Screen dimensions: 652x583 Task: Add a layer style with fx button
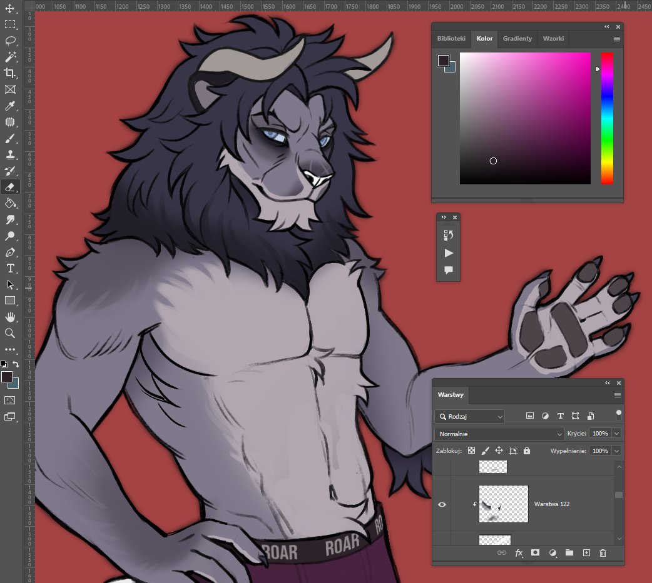tap(519, 552)
